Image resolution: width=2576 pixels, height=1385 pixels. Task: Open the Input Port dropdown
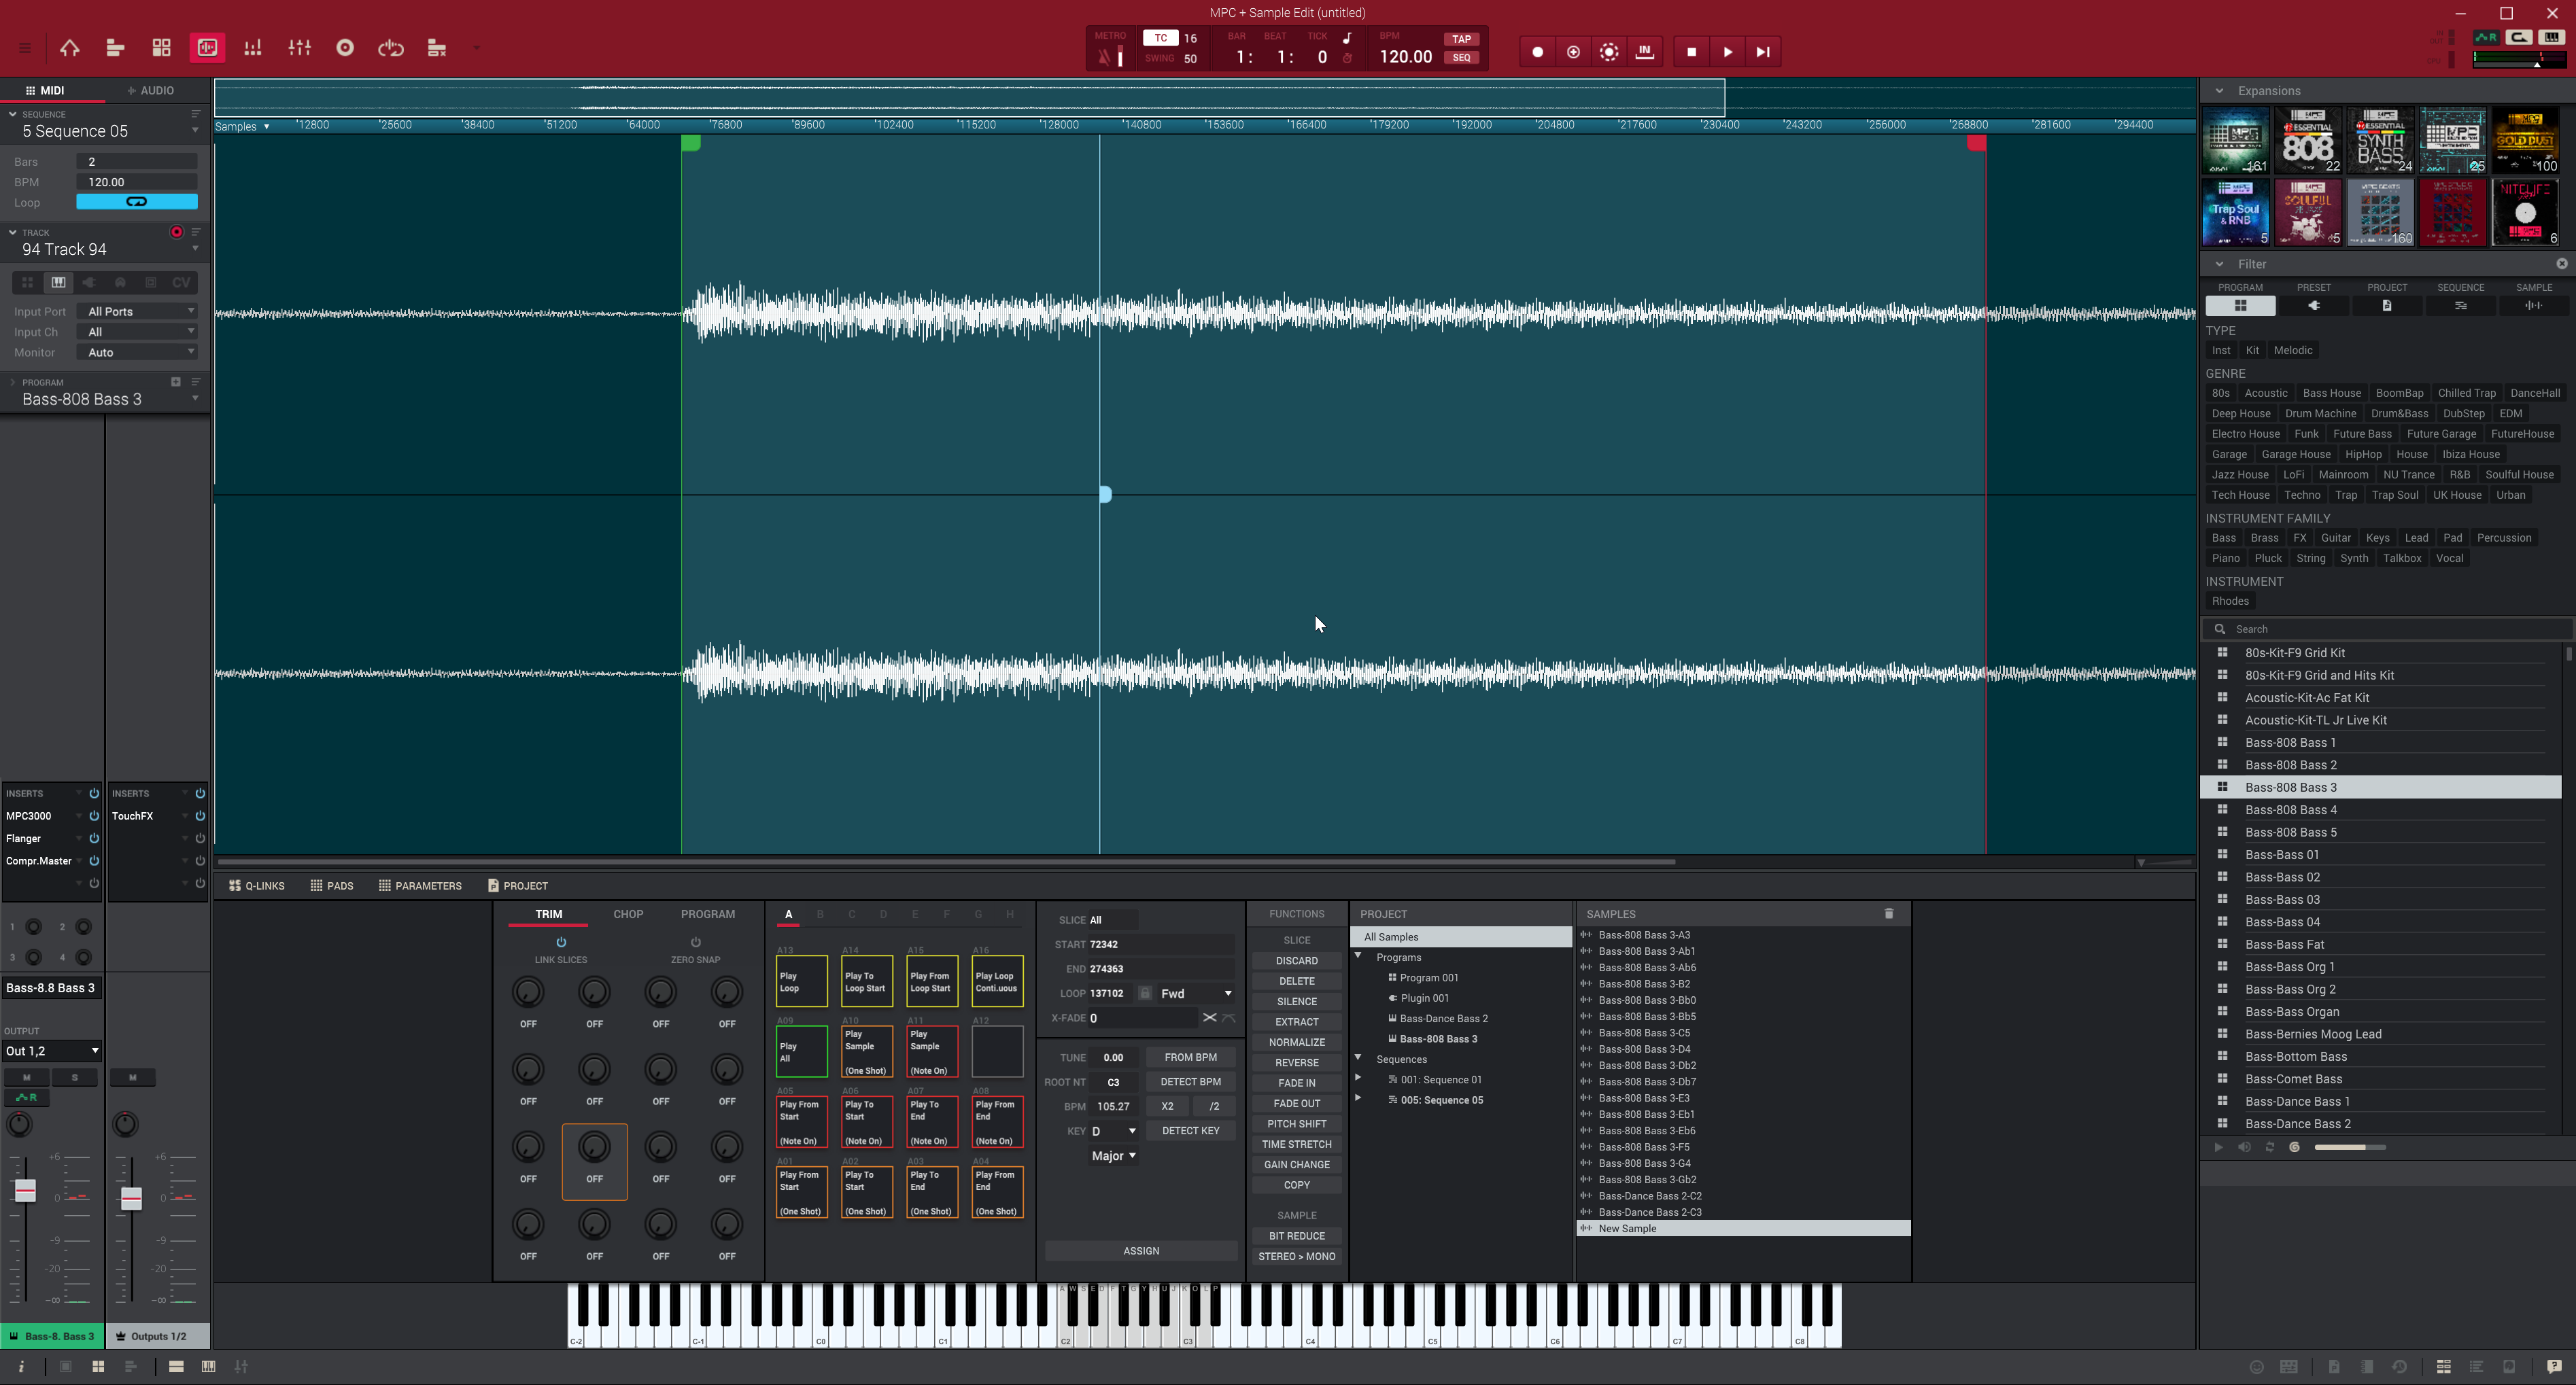coord(136,311)
